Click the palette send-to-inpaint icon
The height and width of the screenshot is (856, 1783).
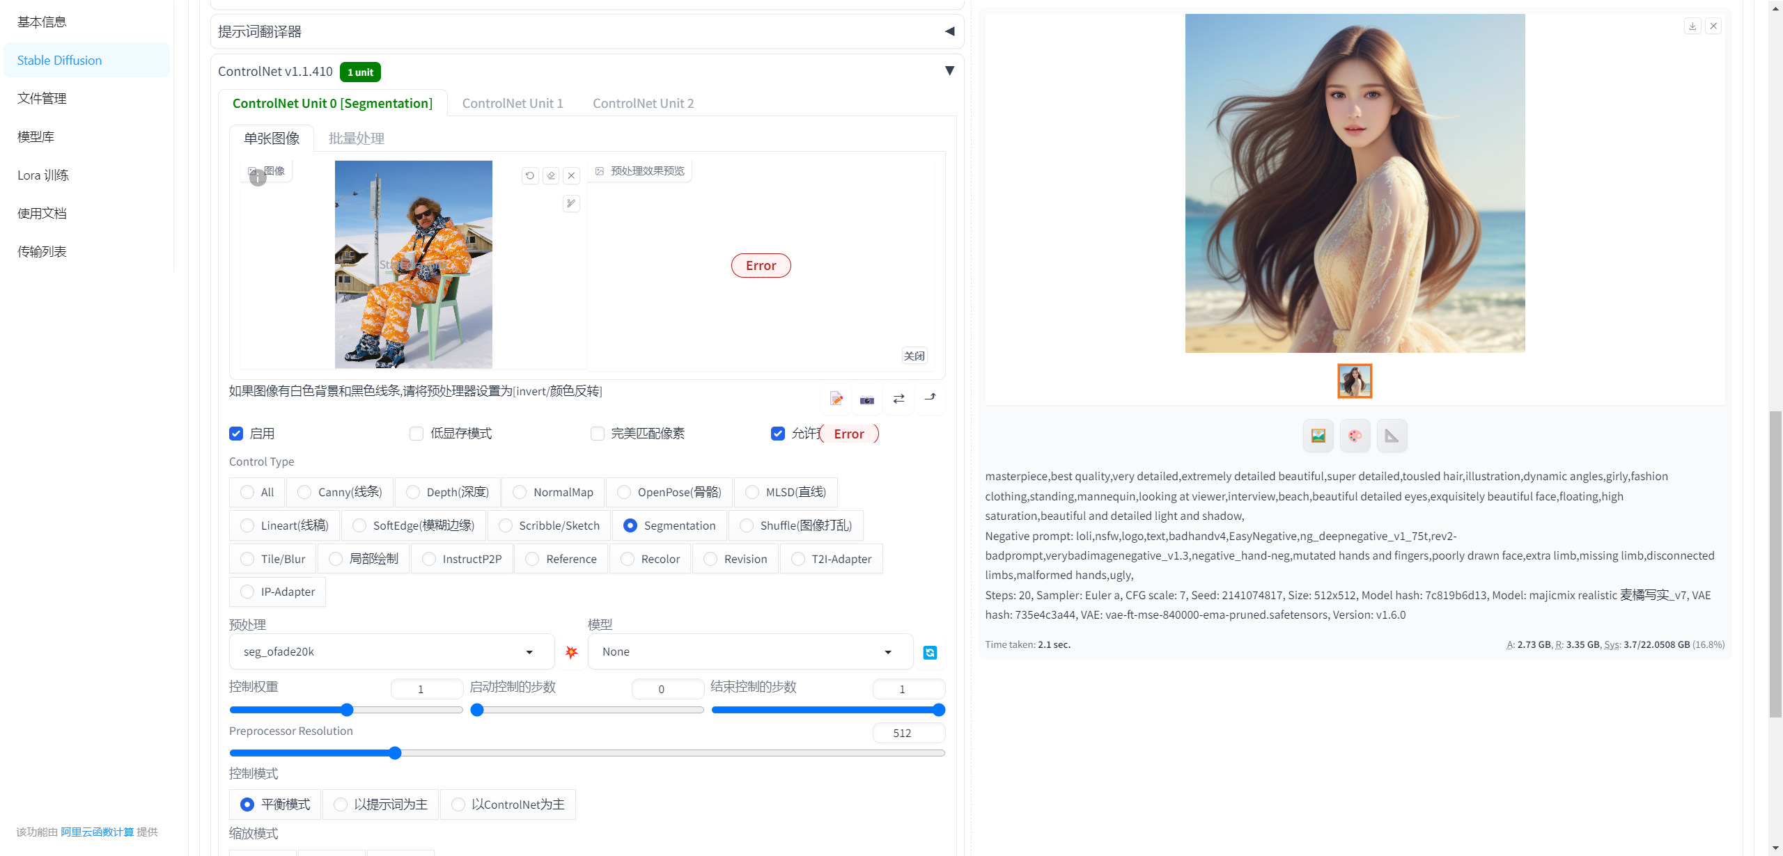pos(1355,436)
